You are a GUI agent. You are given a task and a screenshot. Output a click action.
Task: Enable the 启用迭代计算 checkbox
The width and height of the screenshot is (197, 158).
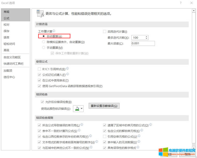pyautogui.click(x=105, y=32)
